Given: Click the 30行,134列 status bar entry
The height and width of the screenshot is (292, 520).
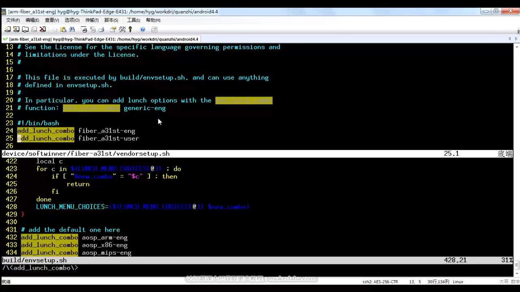Looking at the screenshot, I should pos(438,281).
